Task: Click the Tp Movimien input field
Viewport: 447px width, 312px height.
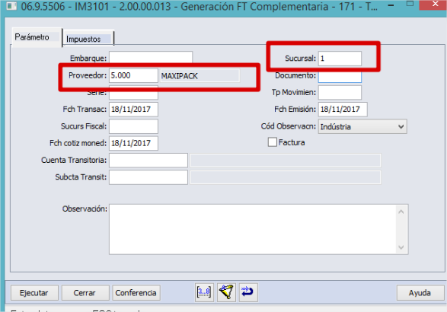Action: pyautogui.click(x=340, y=92)
